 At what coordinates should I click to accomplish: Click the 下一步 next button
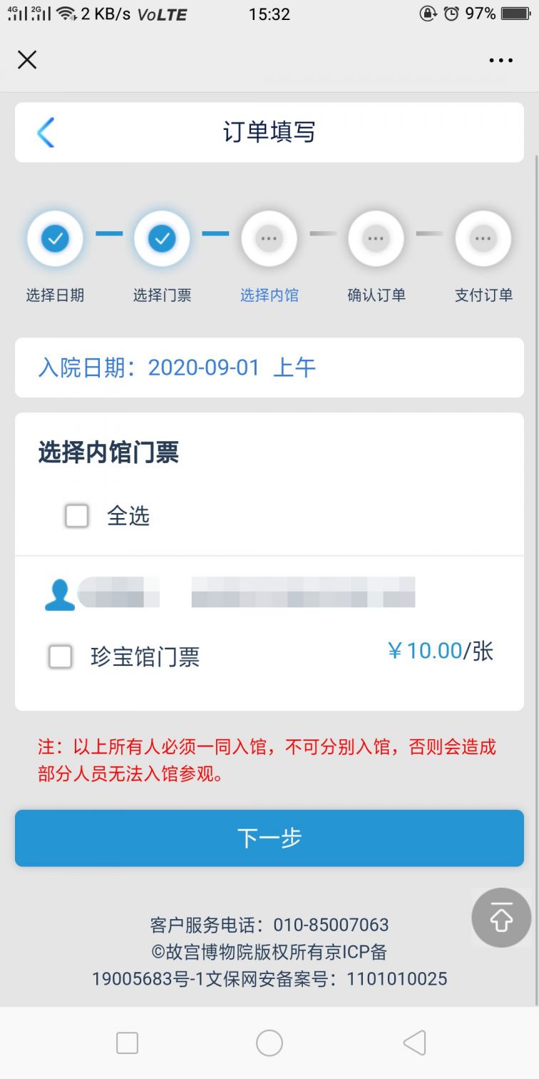click(x=269, y=838)
